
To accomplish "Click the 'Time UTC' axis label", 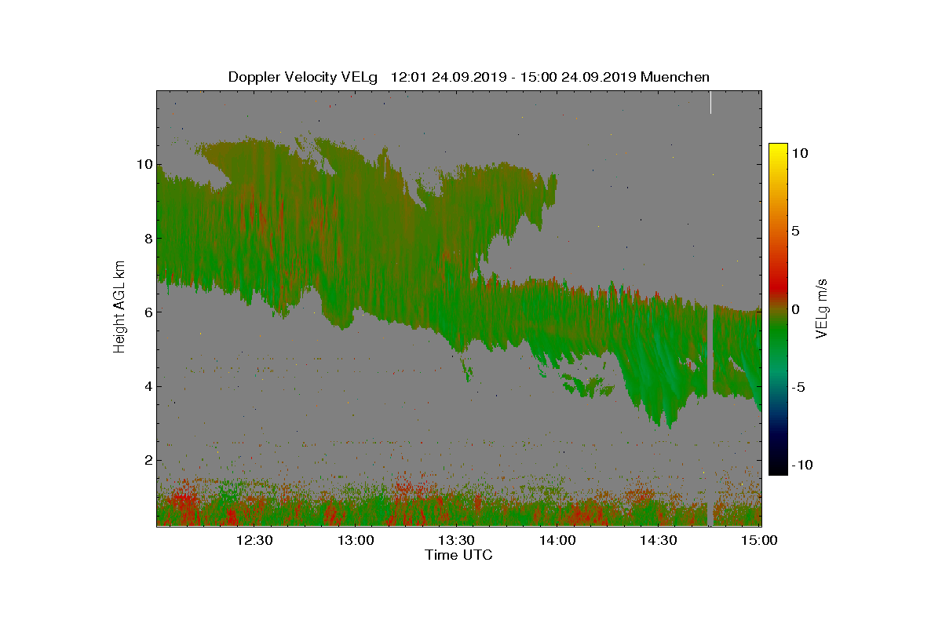I will pyautogui.click(x=458, y=555).
